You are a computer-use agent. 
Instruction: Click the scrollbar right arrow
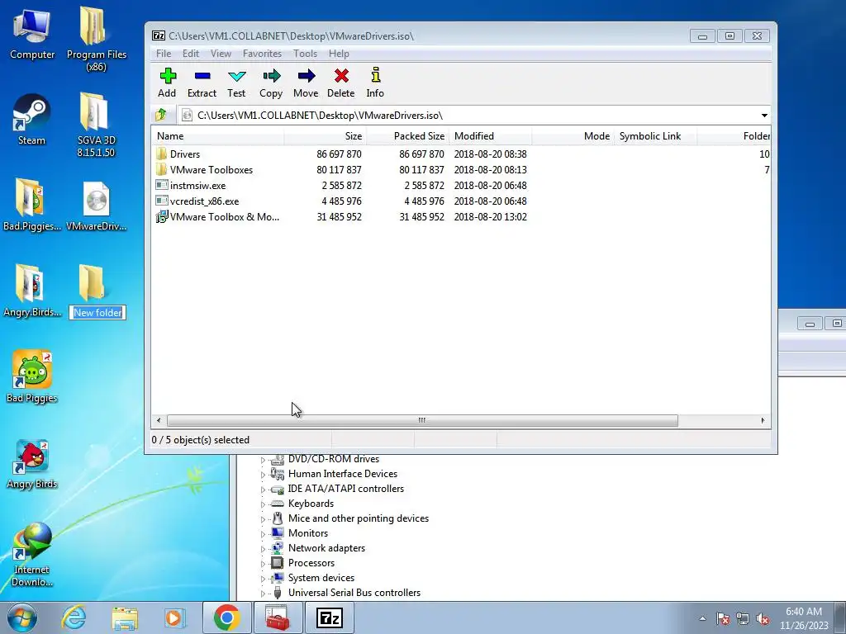coord(763,420)
